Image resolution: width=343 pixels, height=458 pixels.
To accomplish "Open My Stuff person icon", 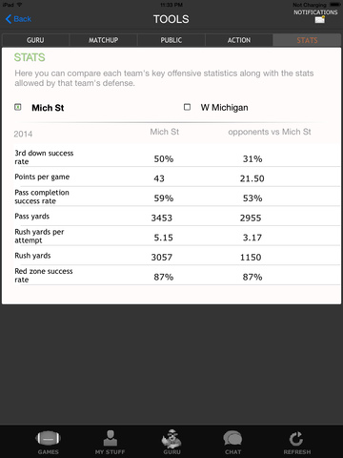I will click(x=111, y=438).
